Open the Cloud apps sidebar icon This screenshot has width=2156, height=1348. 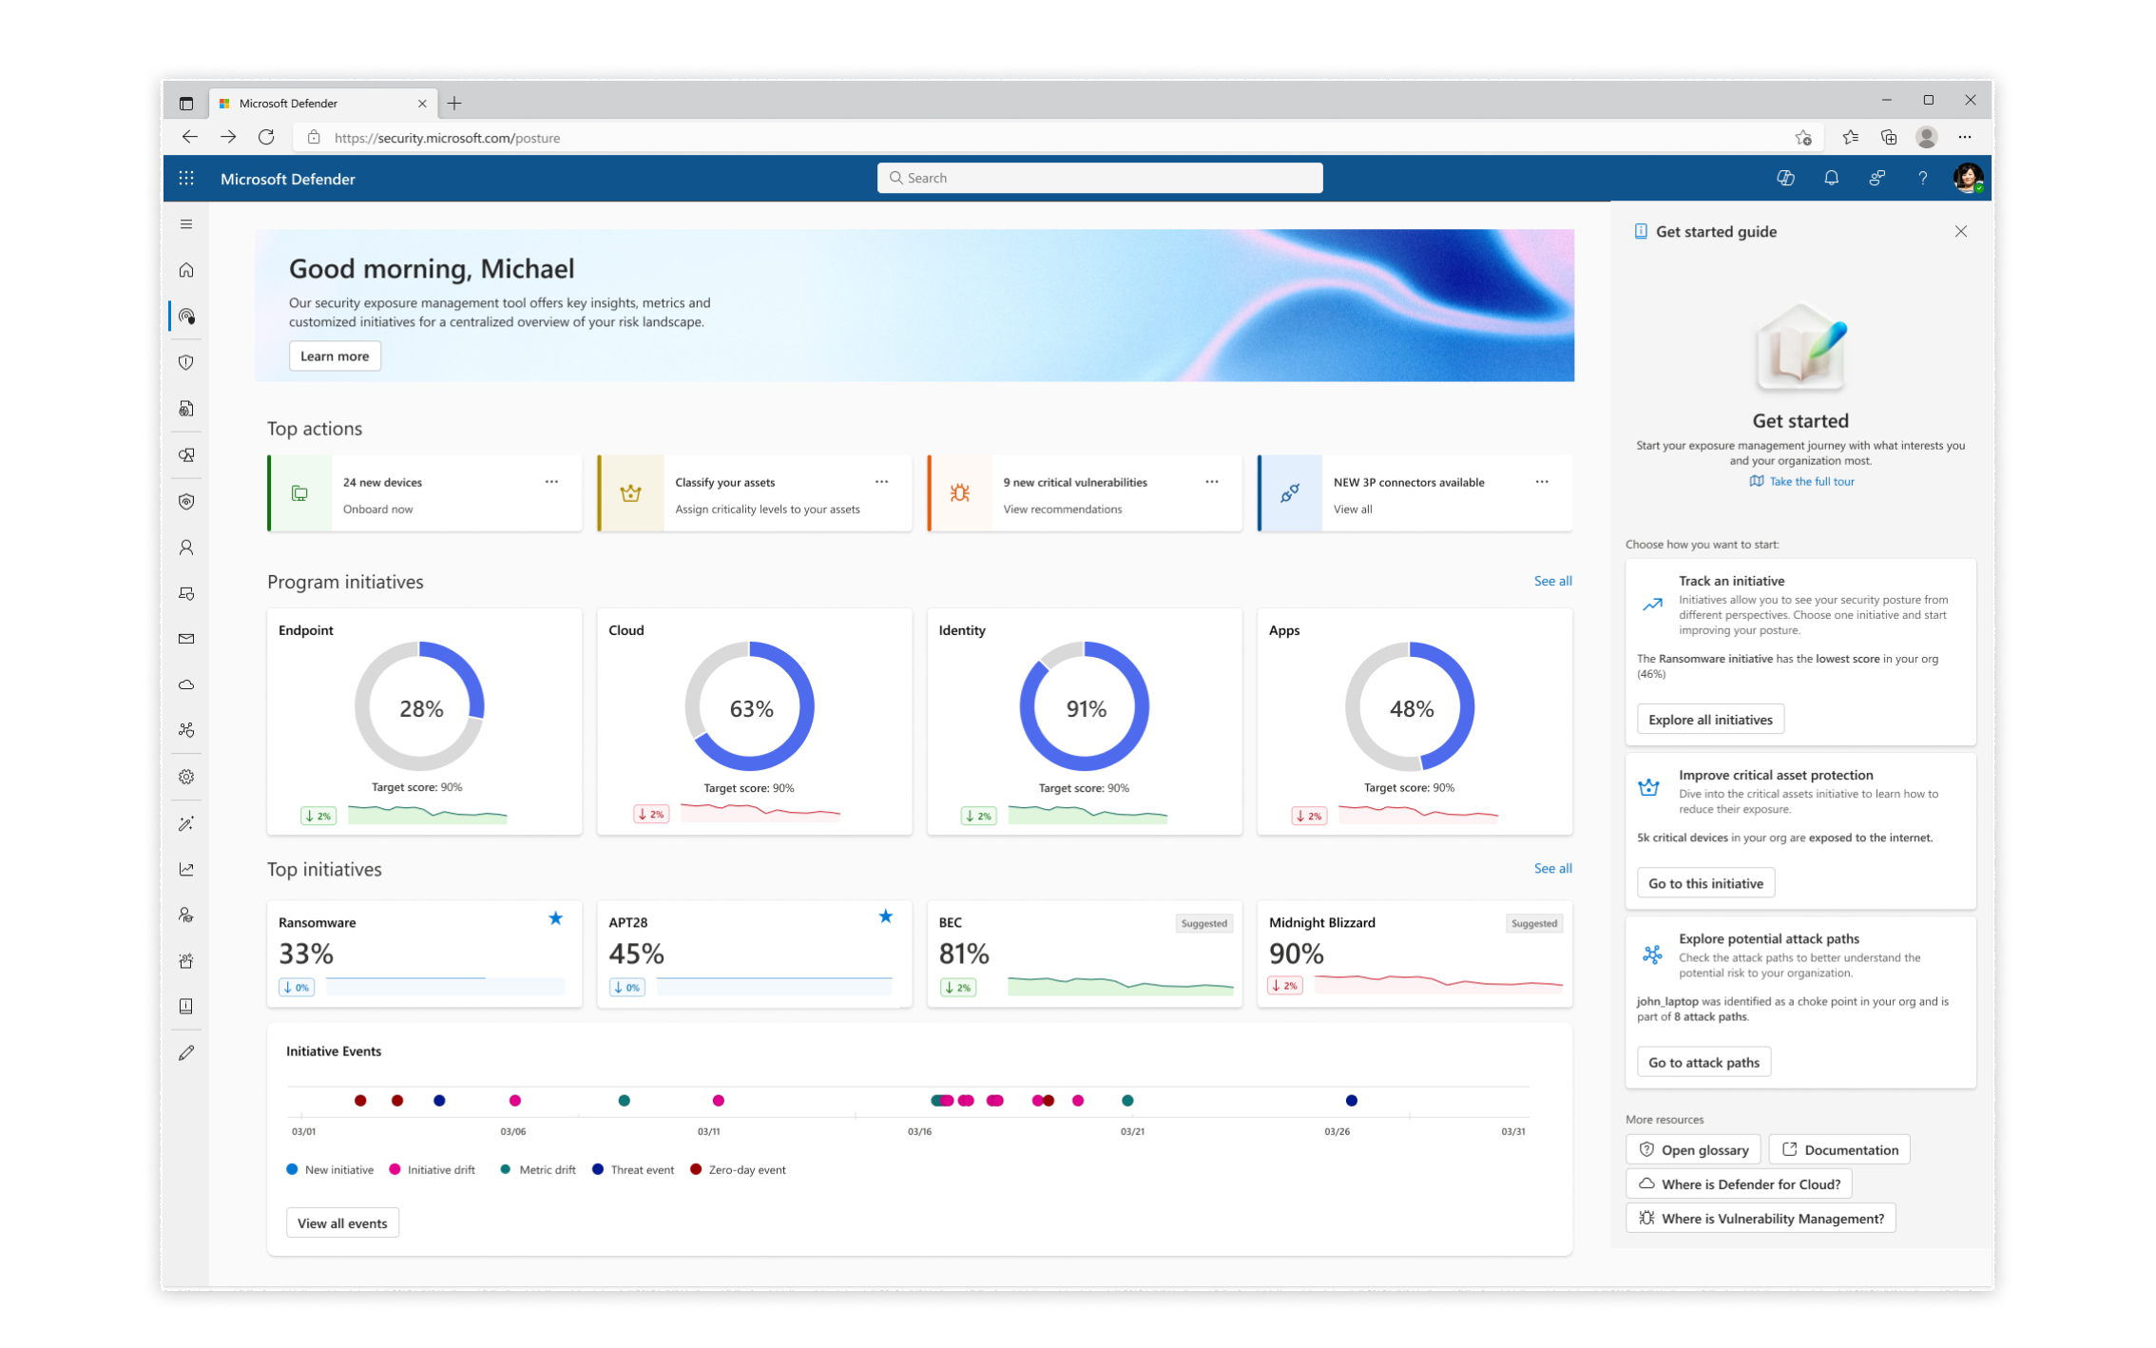[186, 684]
